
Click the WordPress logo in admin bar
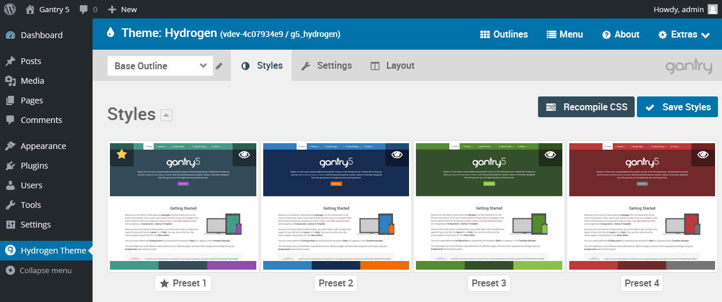coord(10,9)
